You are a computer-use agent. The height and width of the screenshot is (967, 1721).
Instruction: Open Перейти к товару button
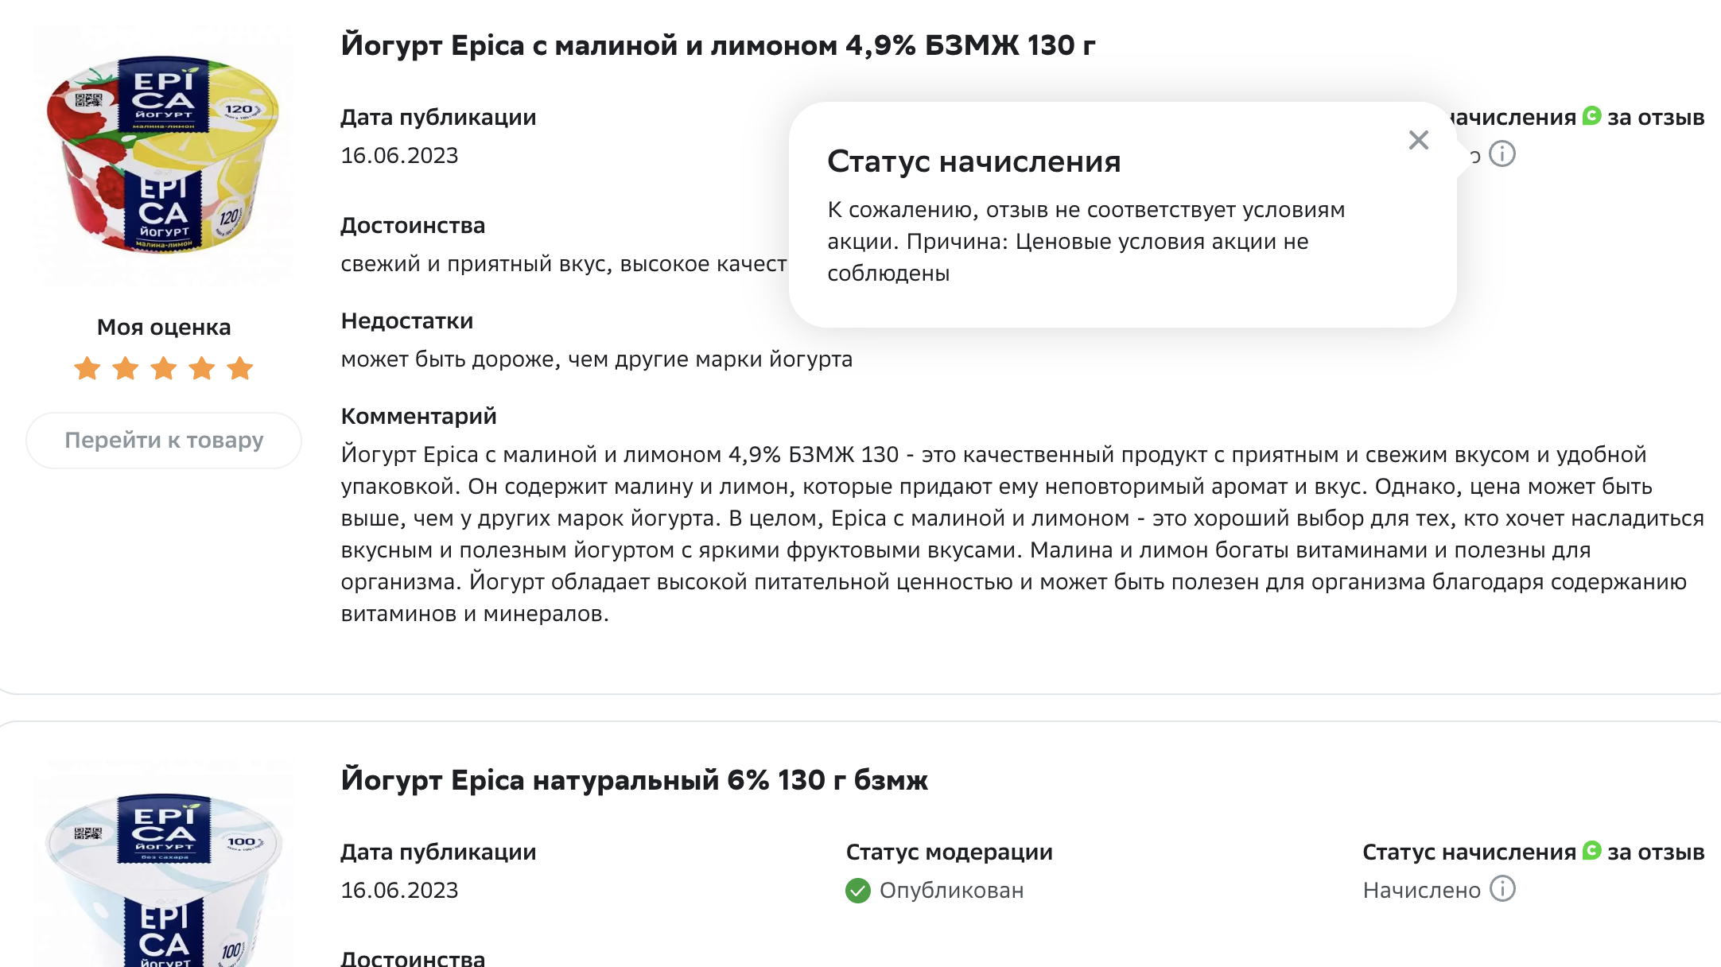click(x=164, y=440)
